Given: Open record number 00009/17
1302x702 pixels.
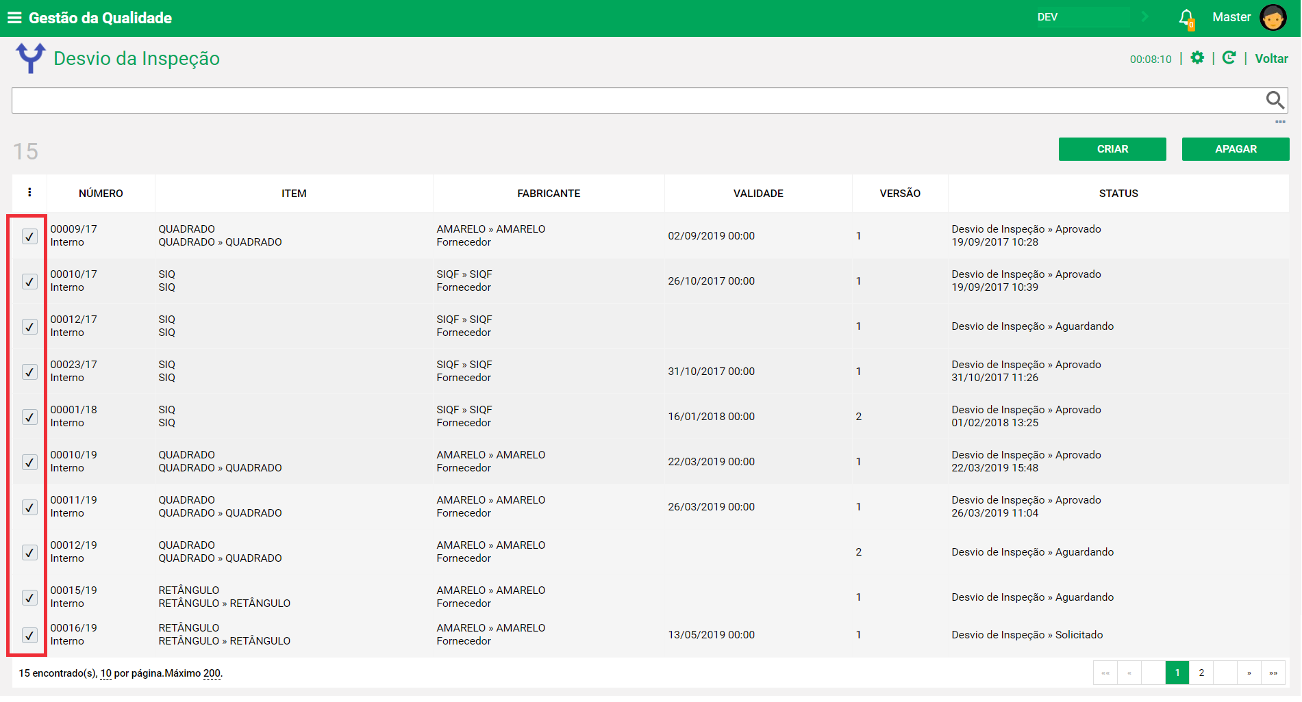Looking at the screenshot, I should tap(74, 229).
